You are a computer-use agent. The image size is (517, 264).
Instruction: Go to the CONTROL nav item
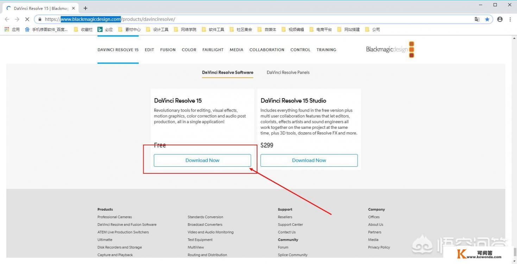coord(300,50)
